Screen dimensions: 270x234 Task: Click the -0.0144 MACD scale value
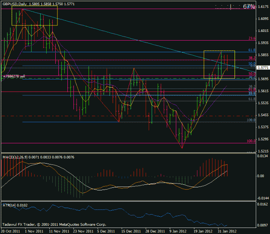263,198
